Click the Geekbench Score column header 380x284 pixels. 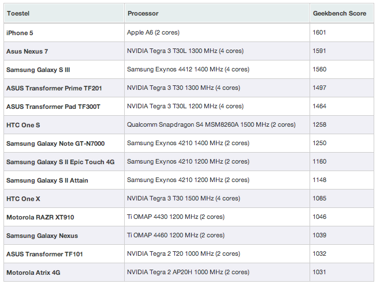[x=342, y=13]
